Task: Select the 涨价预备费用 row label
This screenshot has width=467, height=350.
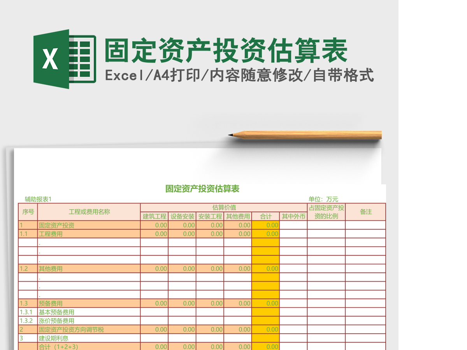Action: point(89,321)
